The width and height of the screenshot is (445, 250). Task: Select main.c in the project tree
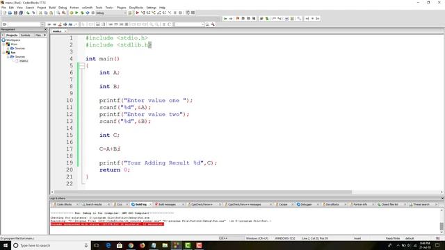[24, 61]
